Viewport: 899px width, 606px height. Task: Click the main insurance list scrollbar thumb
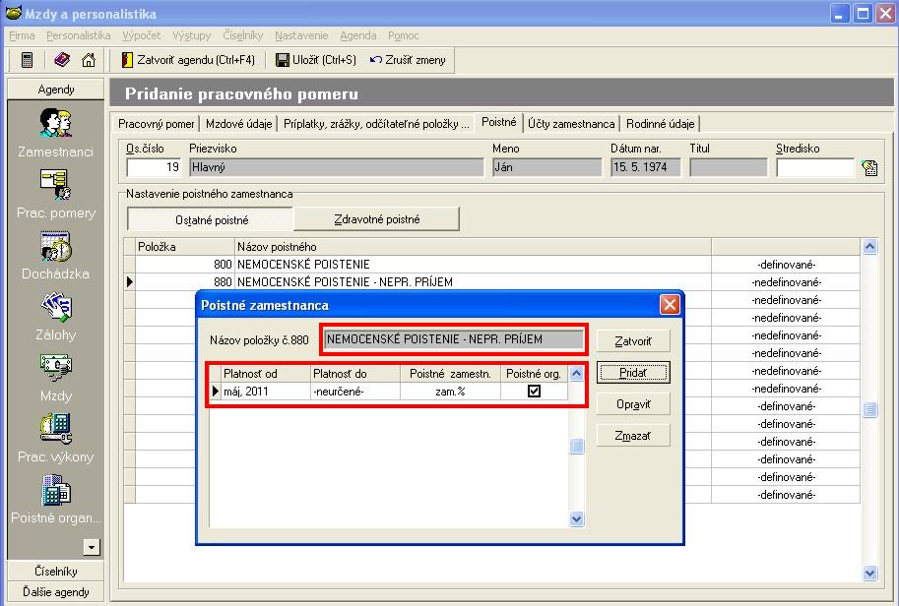[869, 409]
